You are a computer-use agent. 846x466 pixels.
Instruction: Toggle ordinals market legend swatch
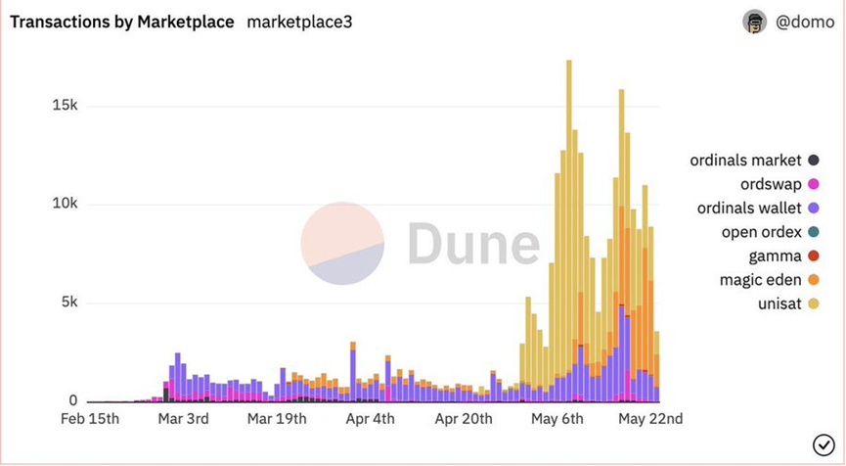[813, 161]
